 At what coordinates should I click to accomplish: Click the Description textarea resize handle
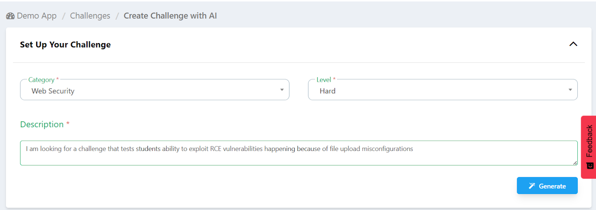575,163
